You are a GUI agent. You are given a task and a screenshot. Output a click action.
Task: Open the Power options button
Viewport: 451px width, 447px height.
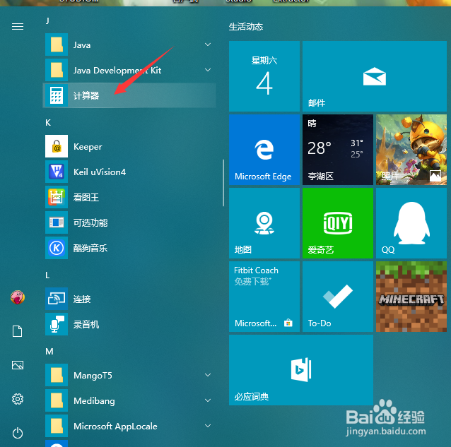click(18, 433)
